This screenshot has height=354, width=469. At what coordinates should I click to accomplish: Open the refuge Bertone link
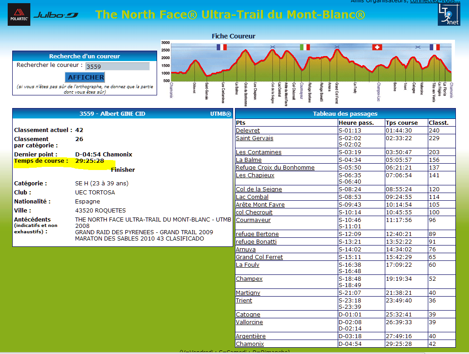pyautogui.click(x=257, y=234)
